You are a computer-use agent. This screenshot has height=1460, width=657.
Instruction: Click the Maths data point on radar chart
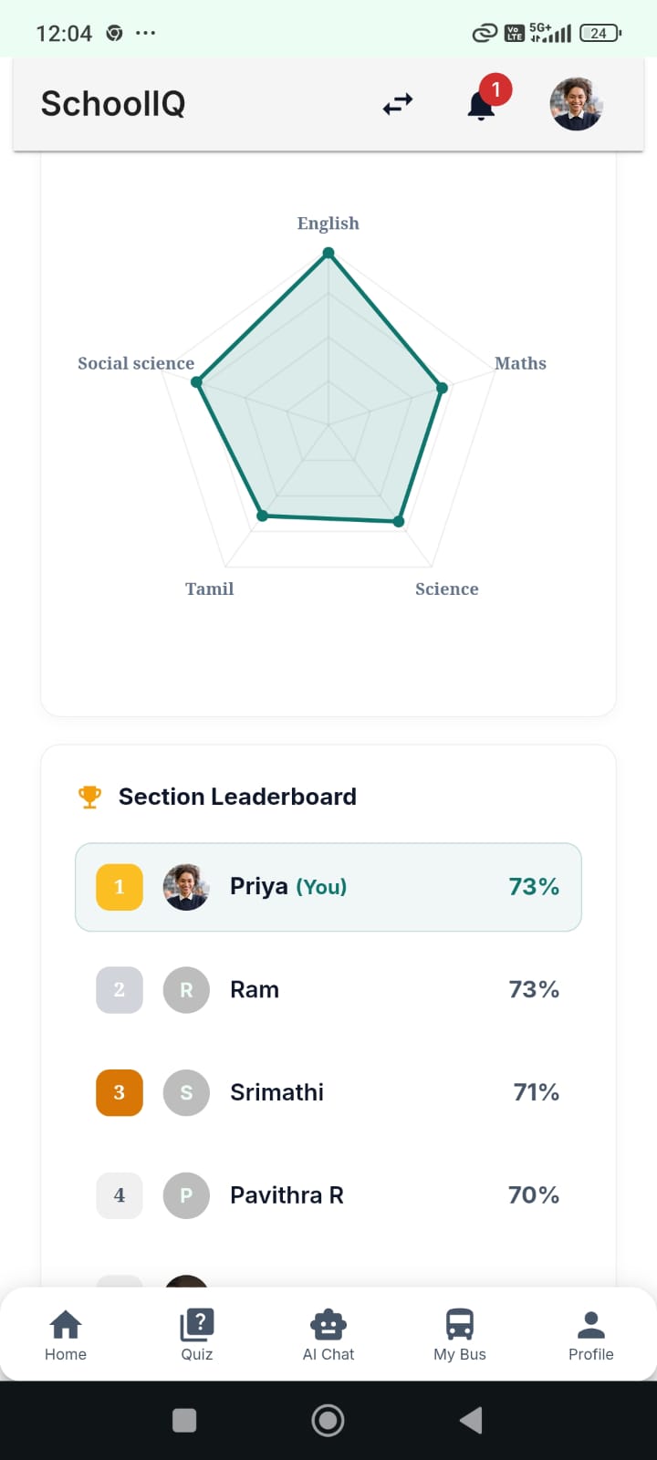443,388
